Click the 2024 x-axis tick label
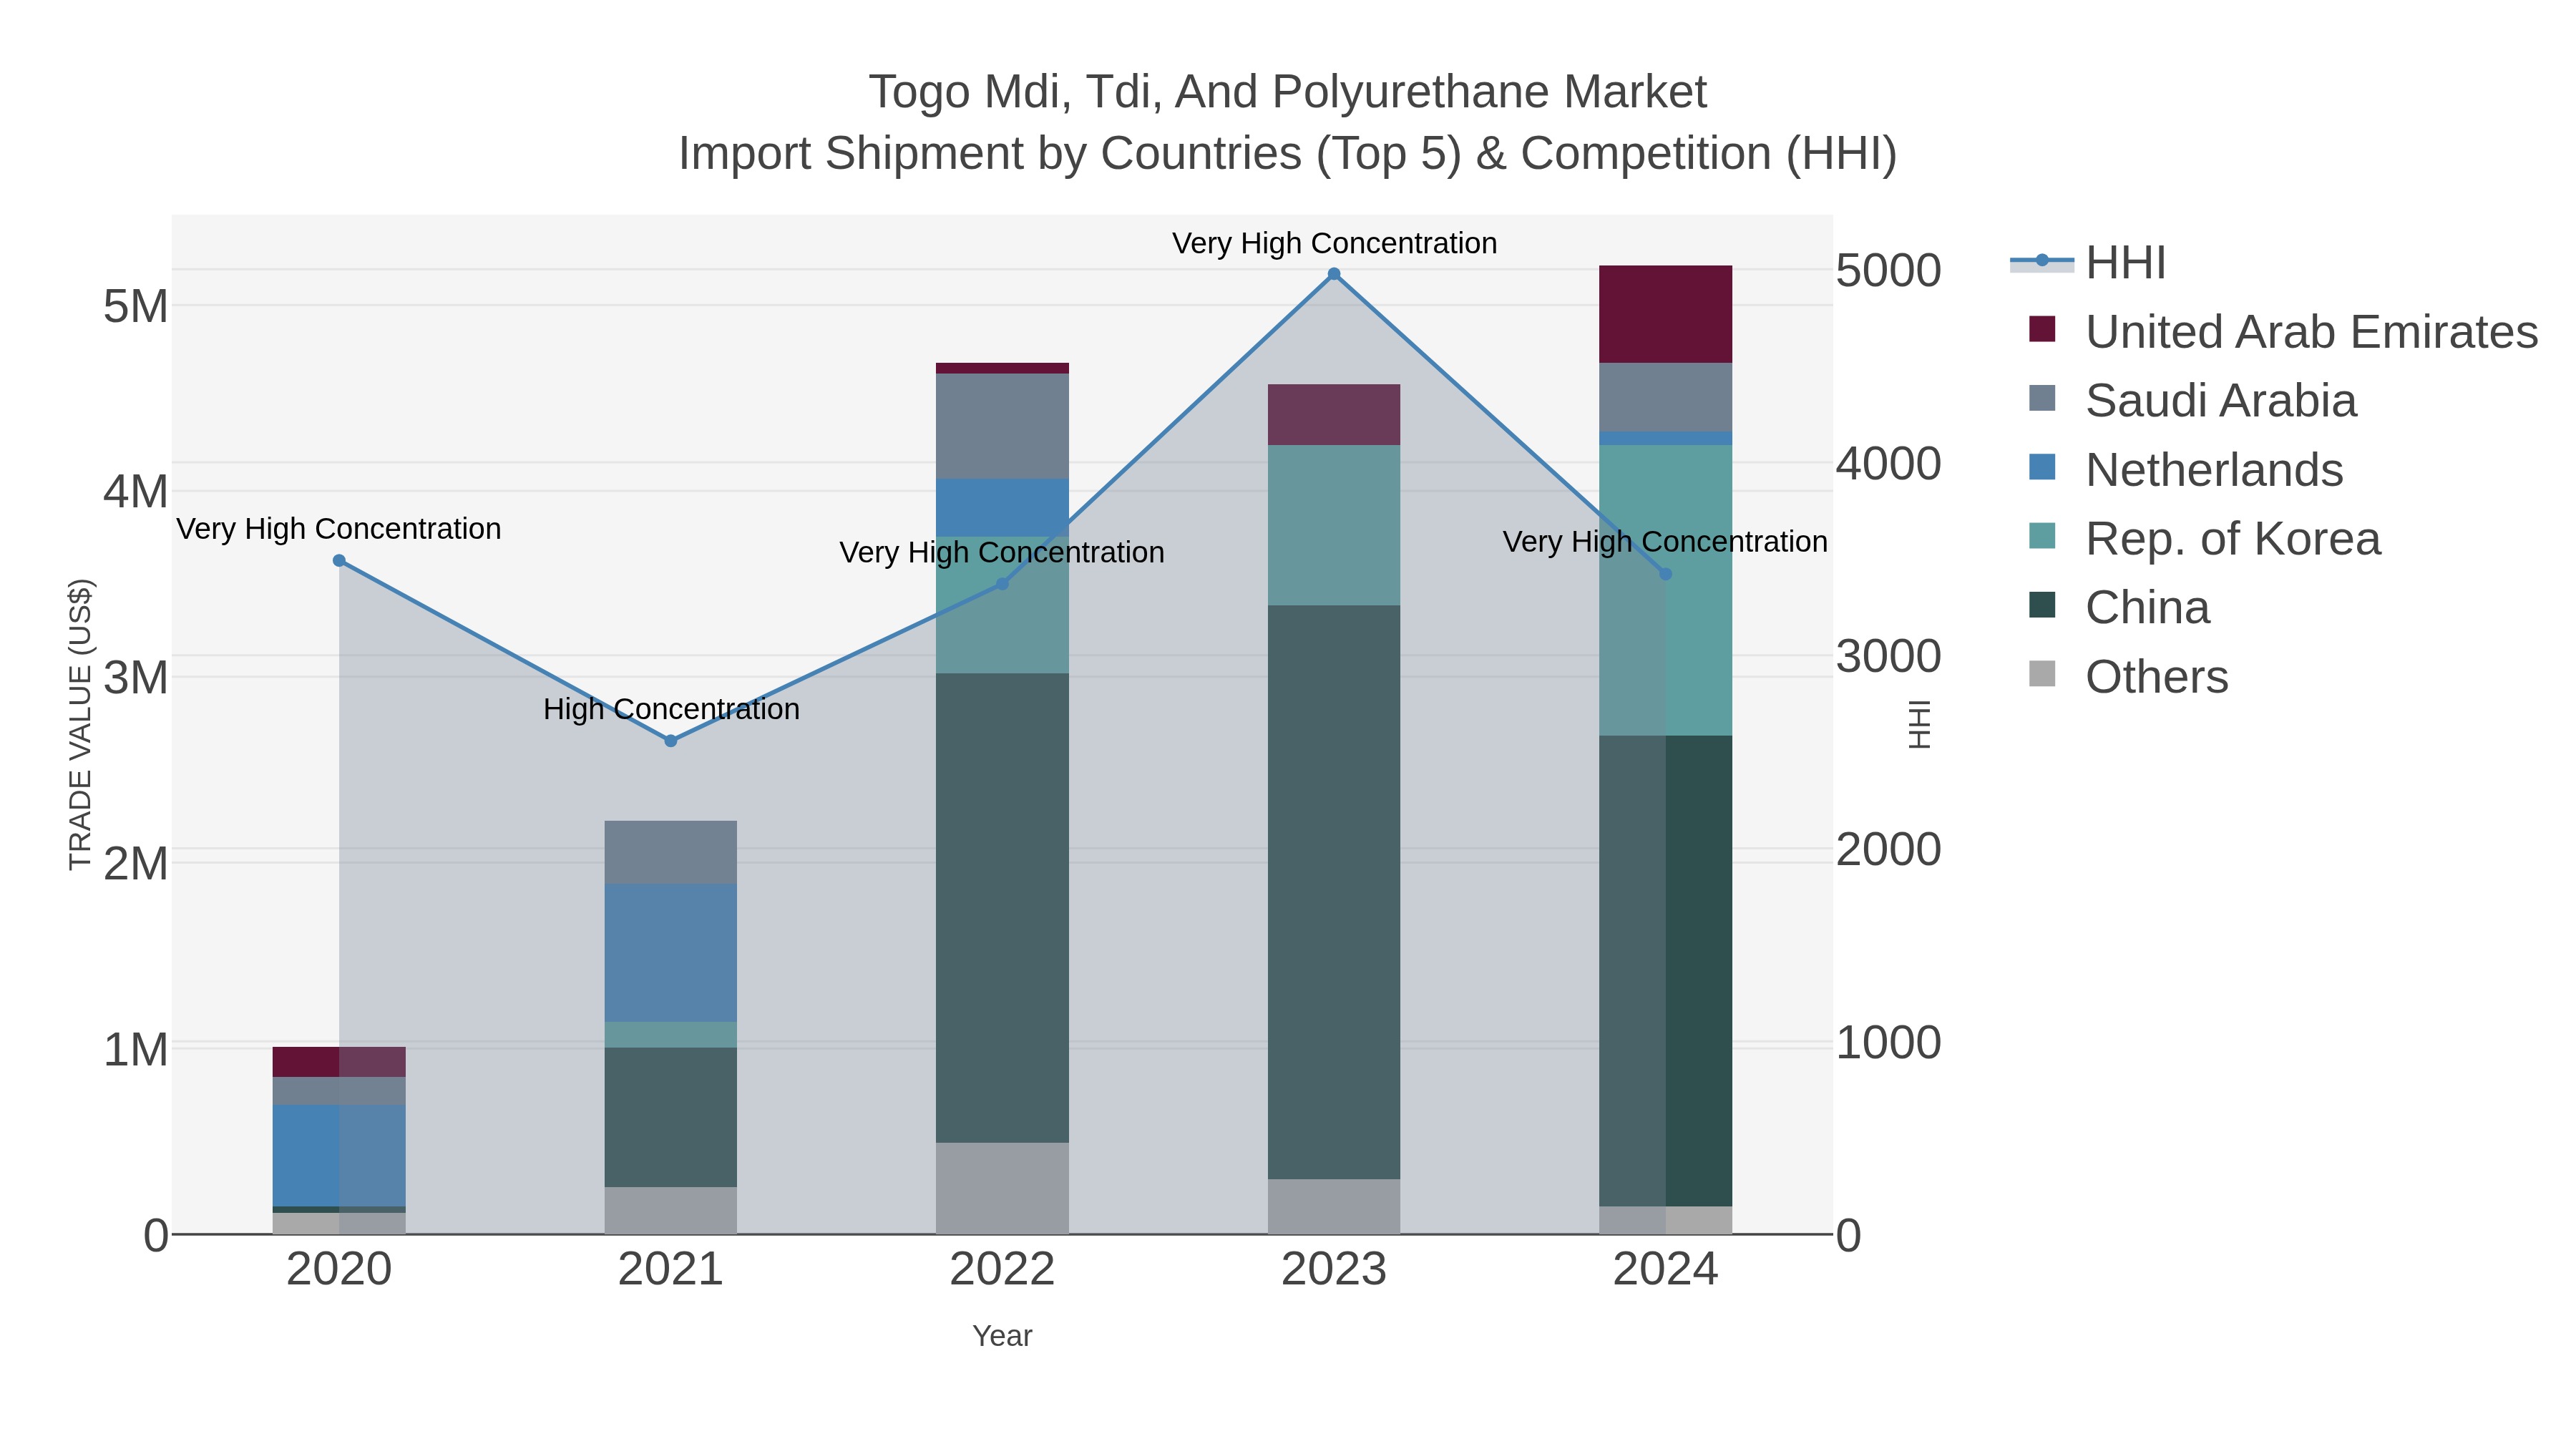 [1666, 1270]
